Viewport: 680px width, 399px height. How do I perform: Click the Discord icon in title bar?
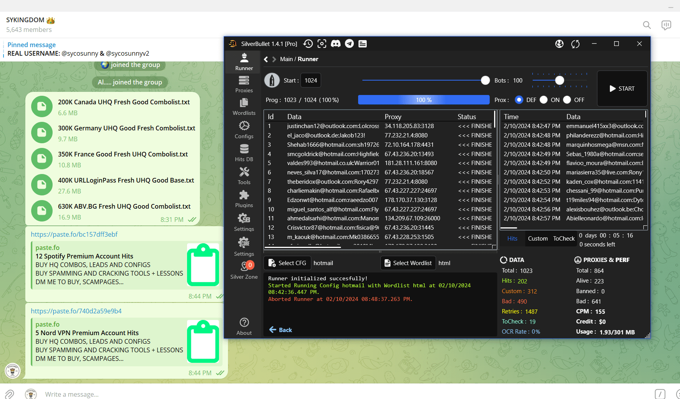click(x=336, y=44)
